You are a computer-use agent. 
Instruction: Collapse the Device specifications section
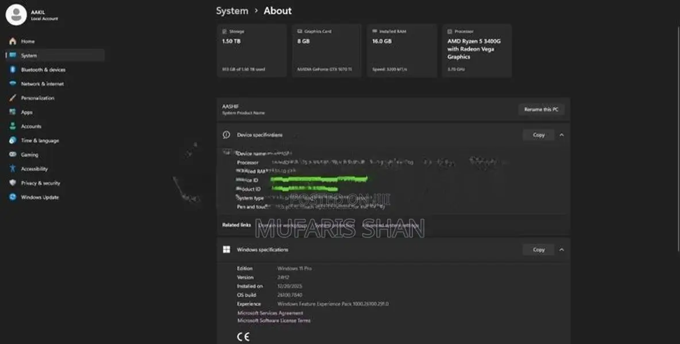562,135
